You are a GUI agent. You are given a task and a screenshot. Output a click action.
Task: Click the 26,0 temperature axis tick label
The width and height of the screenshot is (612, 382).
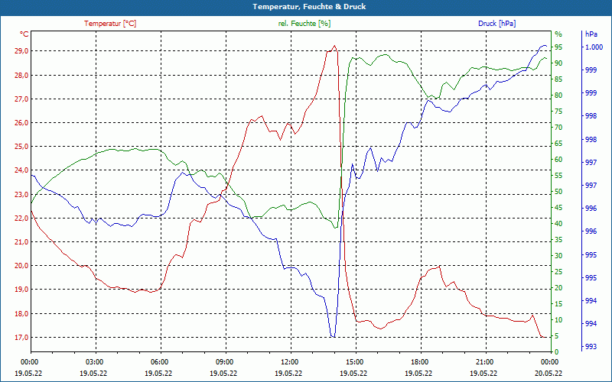coord(22,123)
